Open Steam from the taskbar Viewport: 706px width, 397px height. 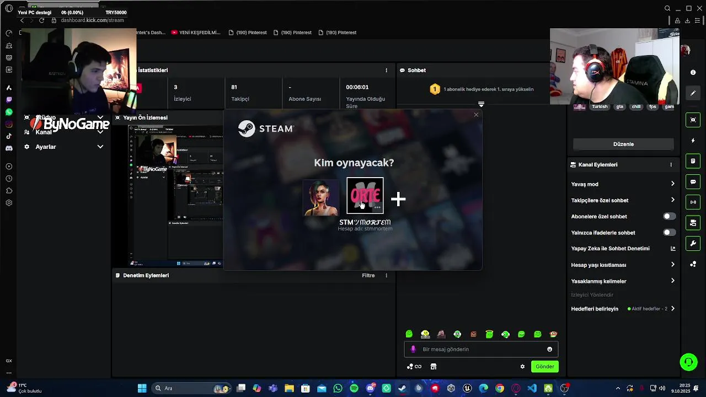click(x=403, y=388)
